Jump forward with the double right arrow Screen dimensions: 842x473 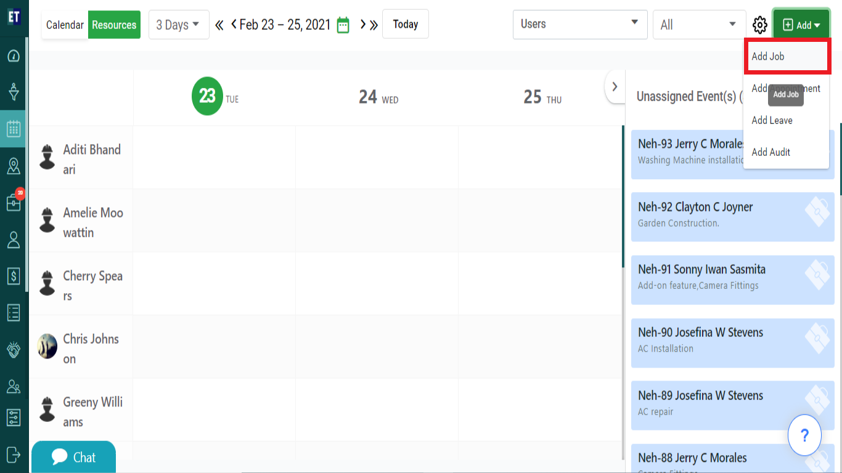coord(374,25)
